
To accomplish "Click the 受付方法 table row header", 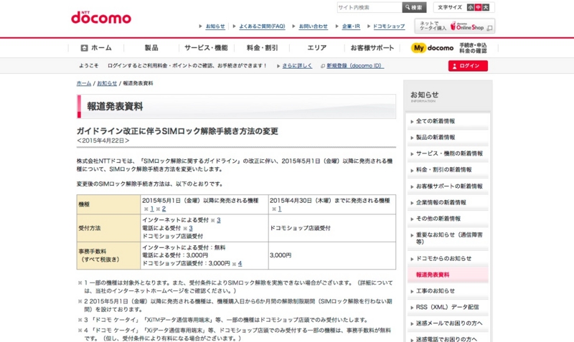I will 108,228.
